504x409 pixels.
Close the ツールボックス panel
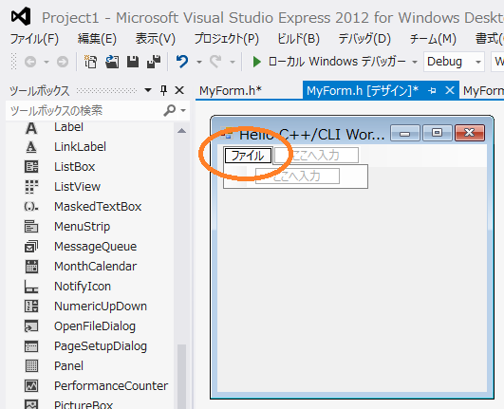coord(179,90)
